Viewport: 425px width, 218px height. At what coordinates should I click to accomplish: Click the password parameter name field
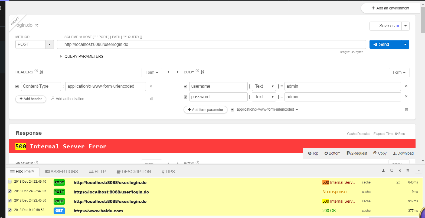[218, 97]
